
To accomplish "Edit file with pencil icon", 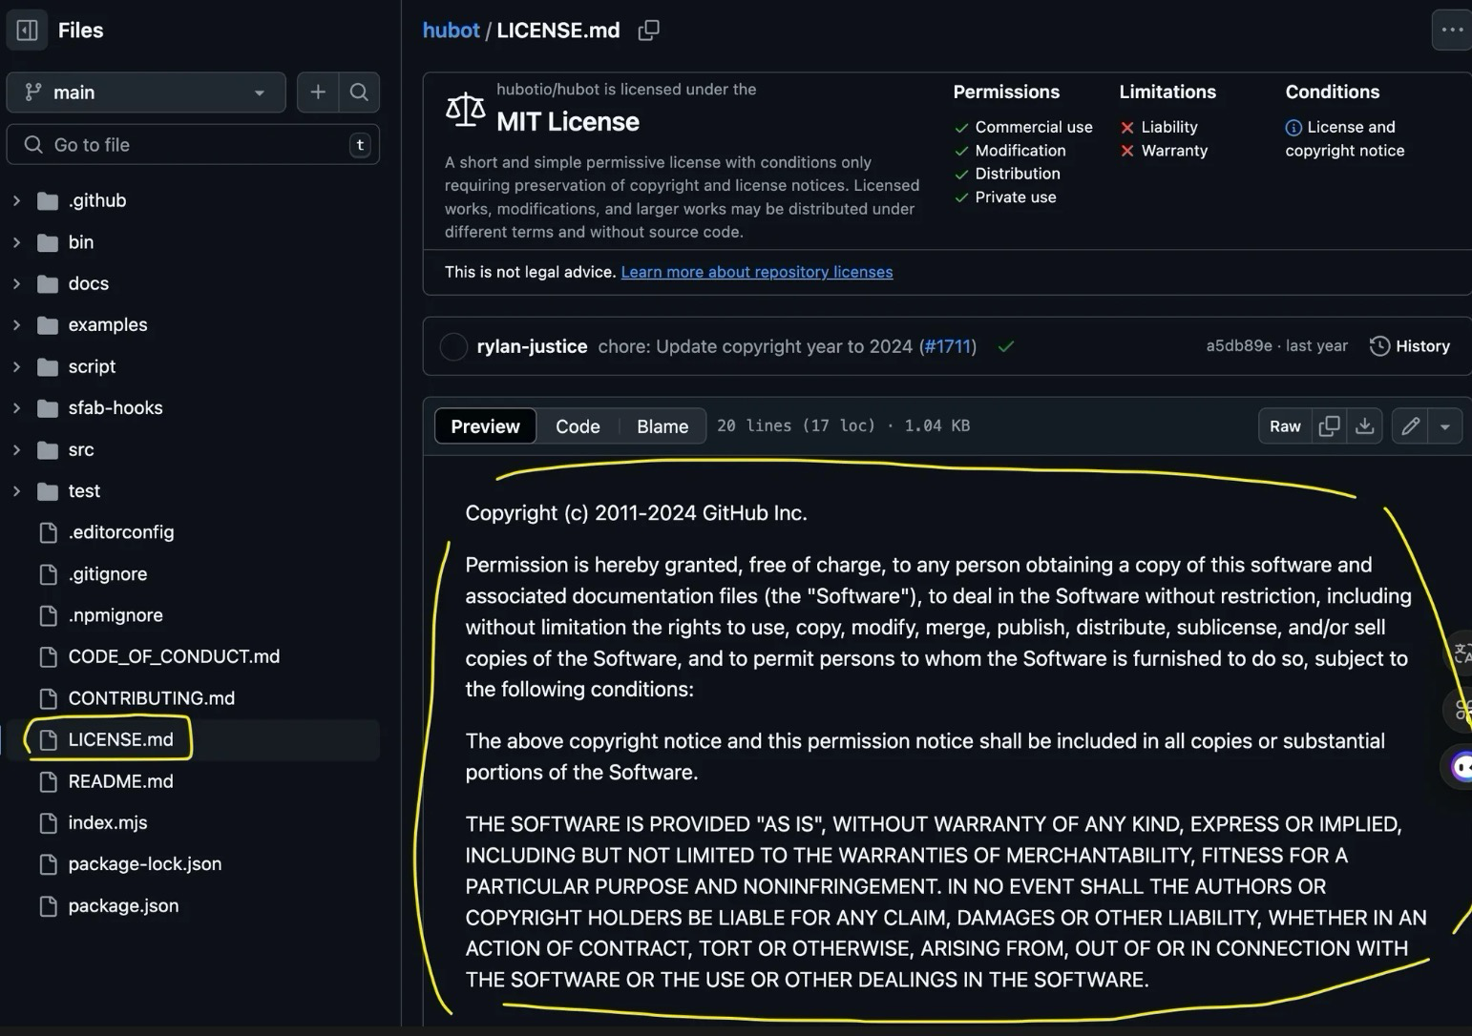I will coord(1410,426).
